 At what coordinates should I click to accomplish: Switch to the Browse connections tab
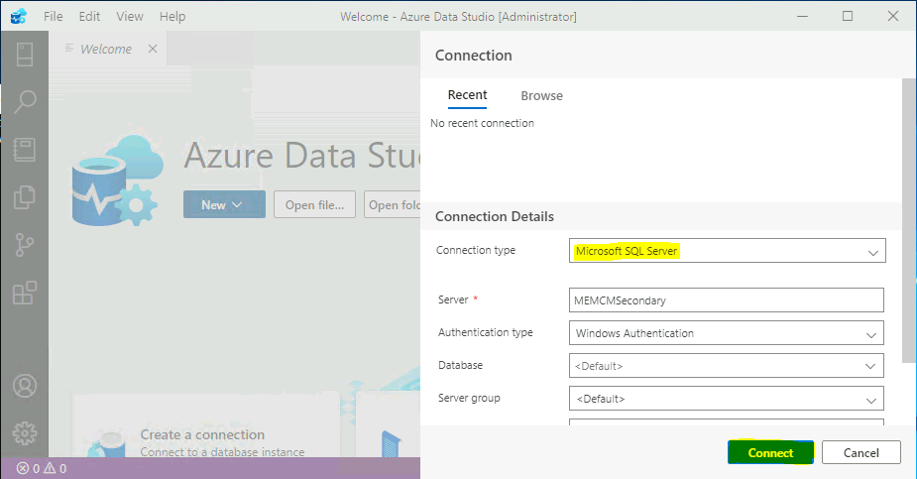tap(541, 96)
